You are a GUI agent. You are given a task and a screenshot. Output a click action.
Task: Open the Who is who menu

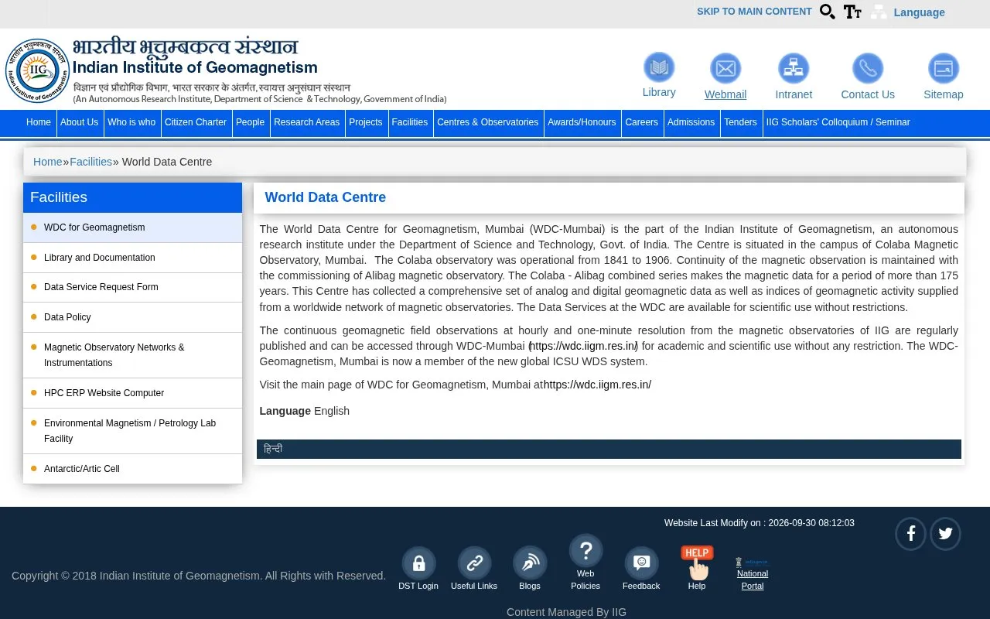tap(131, 122)
